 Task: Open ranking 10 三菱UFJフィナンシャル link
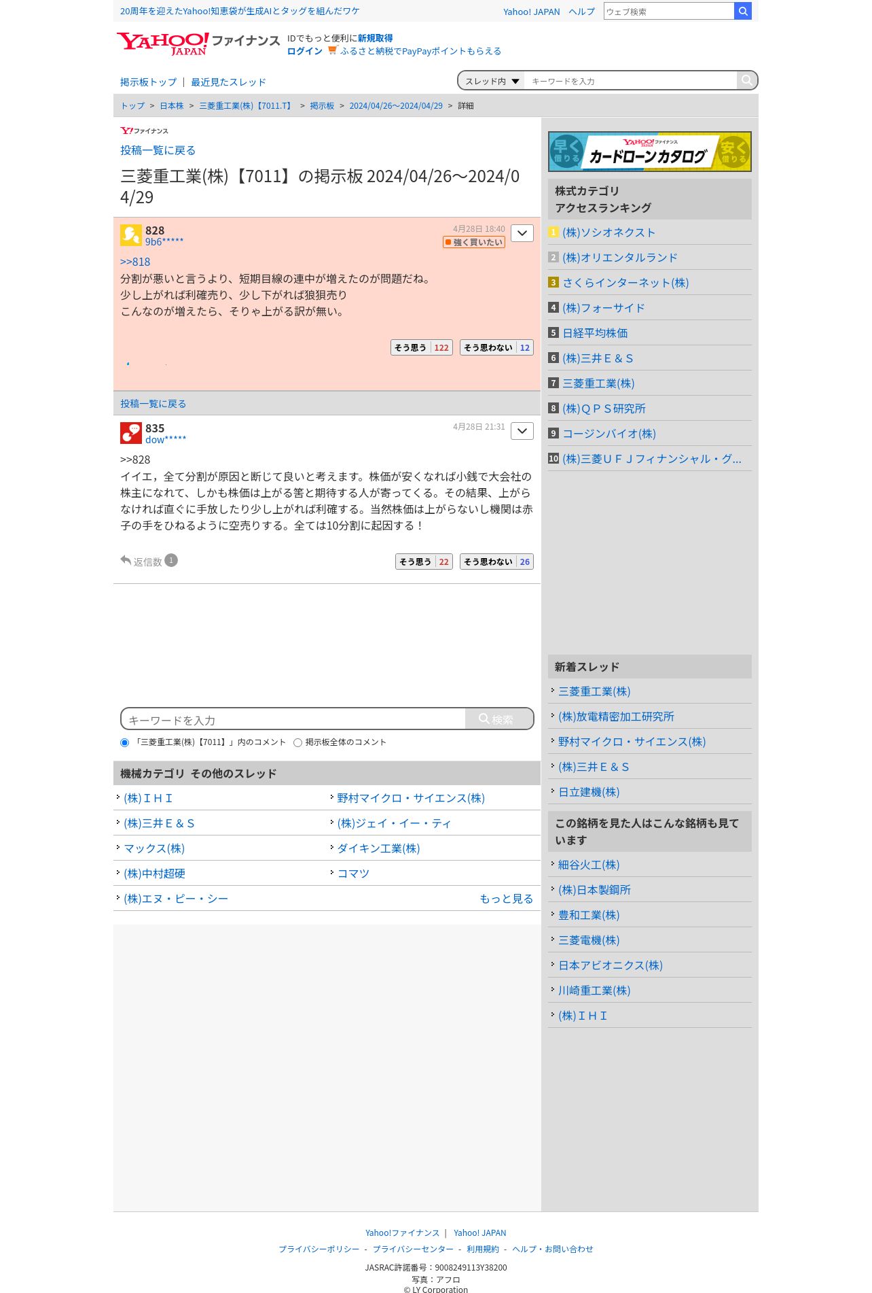[652, 459]
